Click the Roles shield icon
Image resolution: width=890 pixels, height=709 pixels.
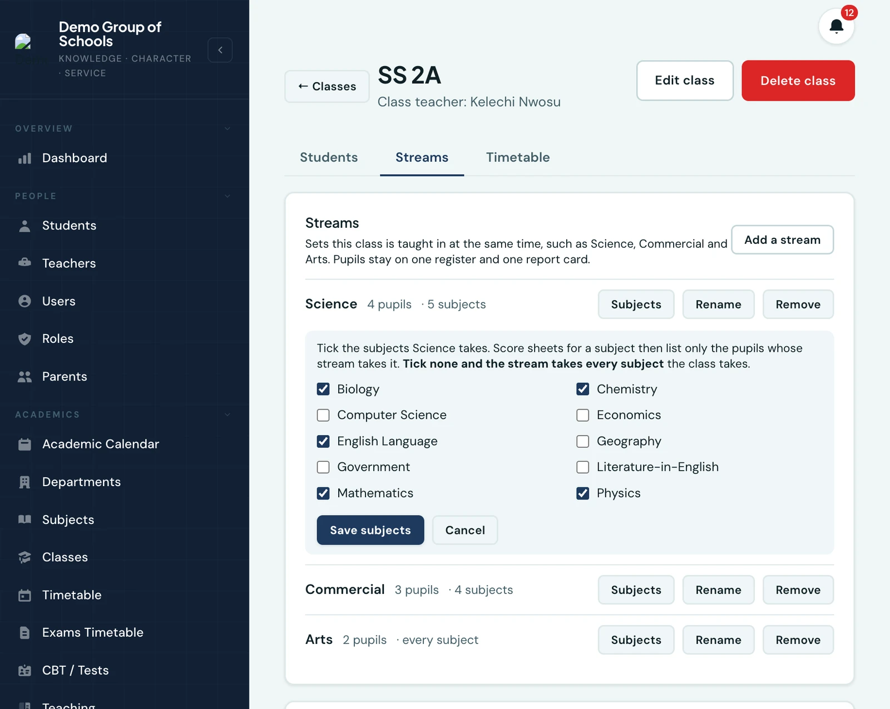(x=24, y=339)
